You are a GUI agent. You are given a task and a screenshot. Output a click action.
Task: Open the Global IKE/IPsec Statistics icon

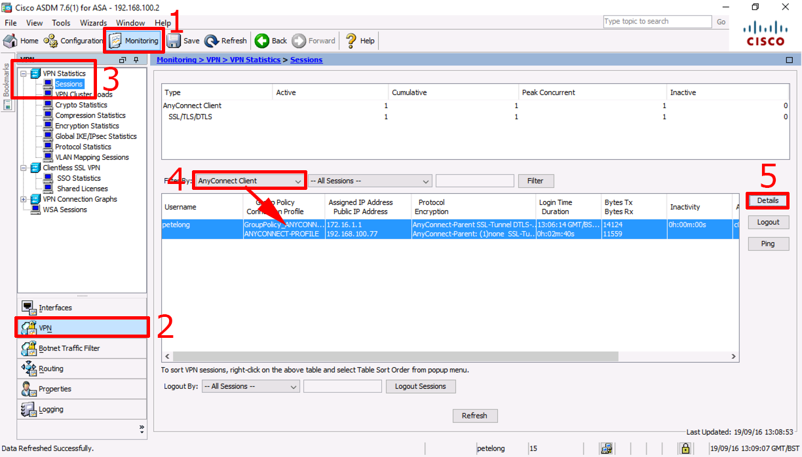pos(48,136)
